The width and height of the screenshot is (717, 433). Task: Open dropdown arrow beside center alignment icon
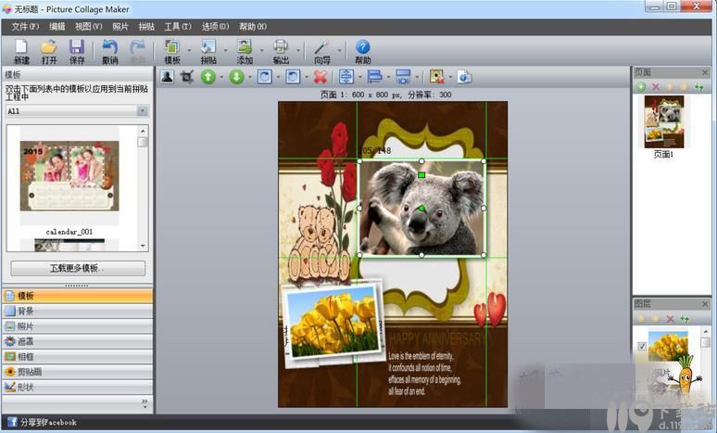click(360, 77)
